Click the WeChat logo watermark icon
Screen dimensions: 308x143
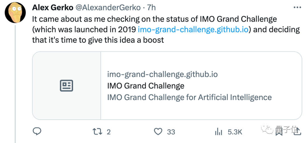click(267, 129)
